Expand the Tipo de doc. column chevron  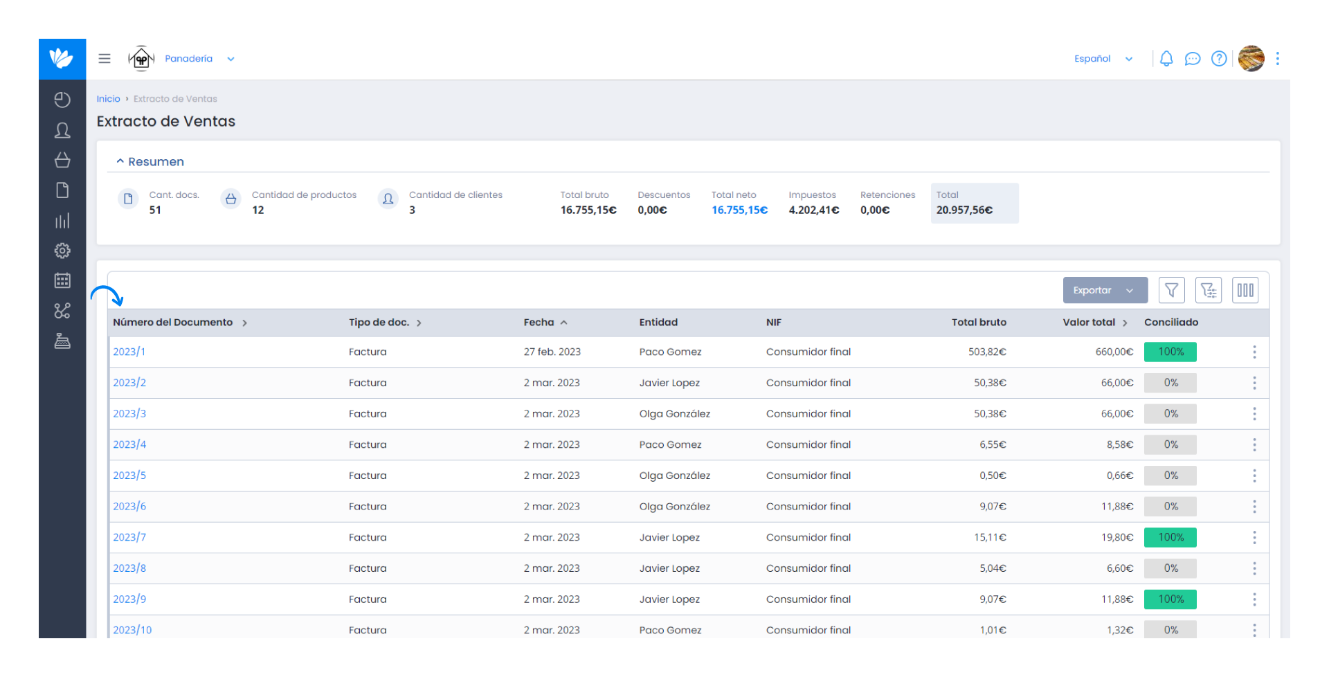pos(419,323)
